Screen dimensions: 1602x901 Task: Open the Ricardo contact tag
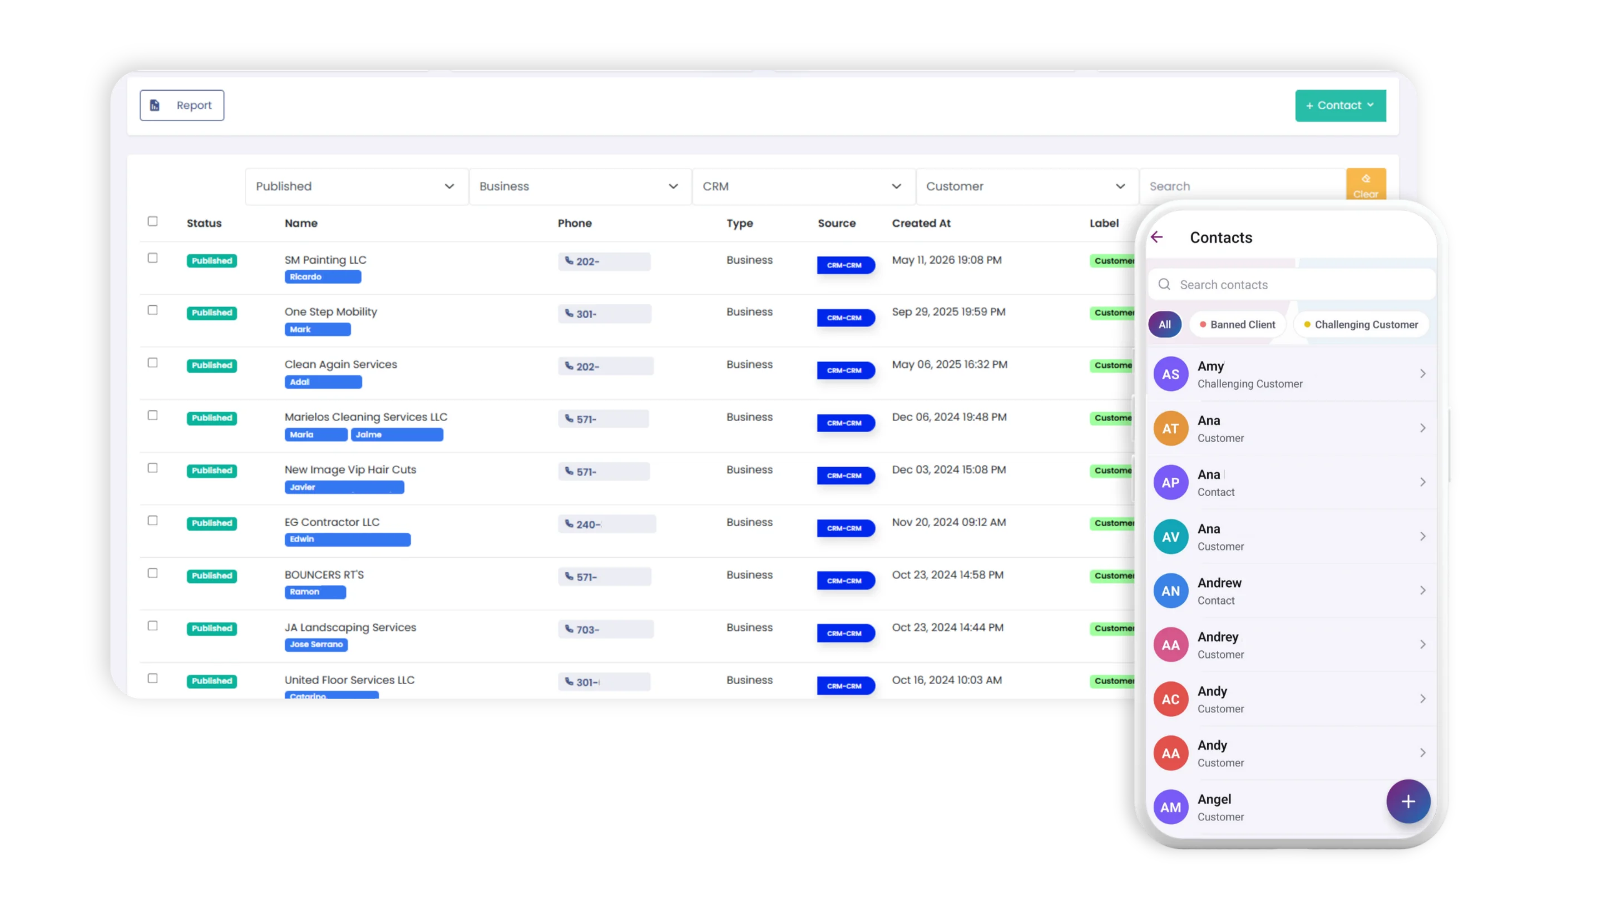point(323,277)
